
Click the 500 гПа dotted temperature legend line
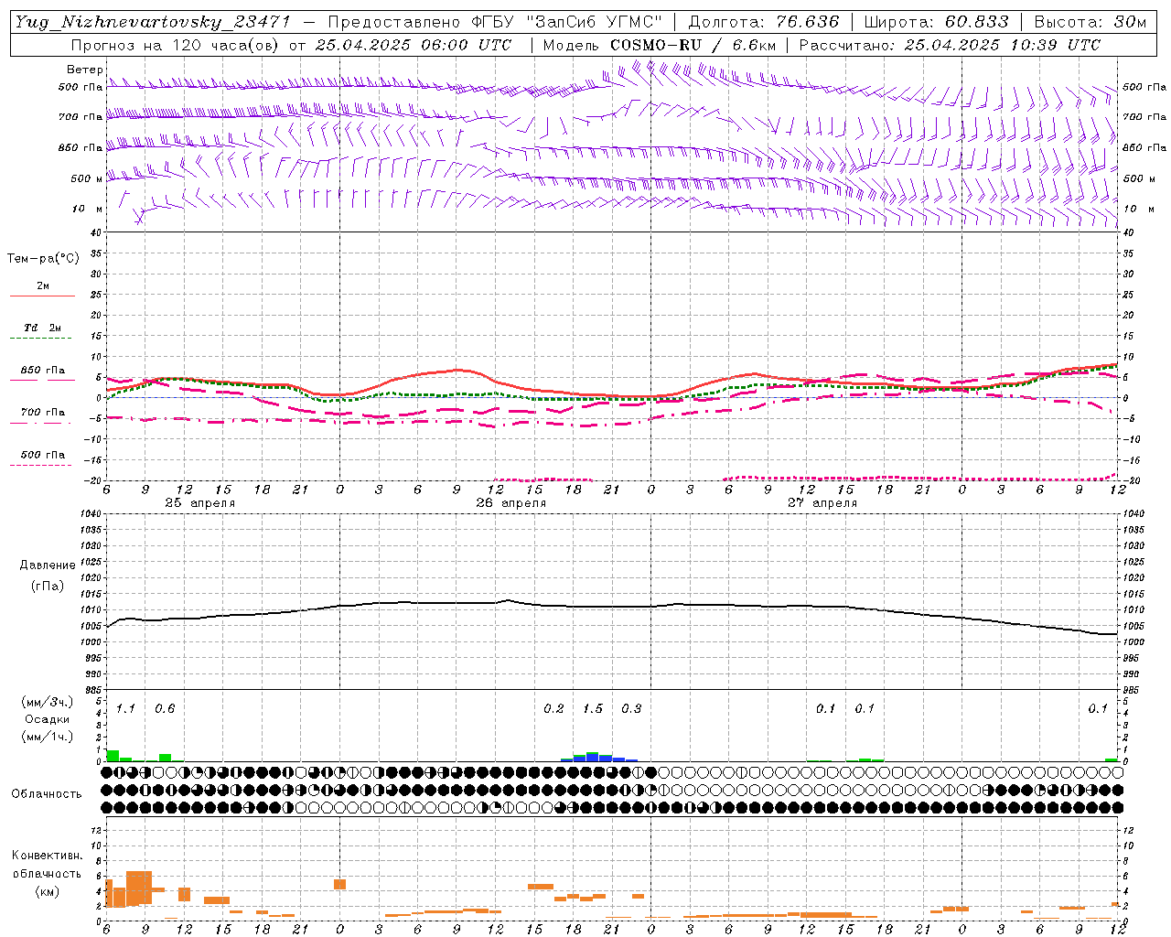[40, 465]
